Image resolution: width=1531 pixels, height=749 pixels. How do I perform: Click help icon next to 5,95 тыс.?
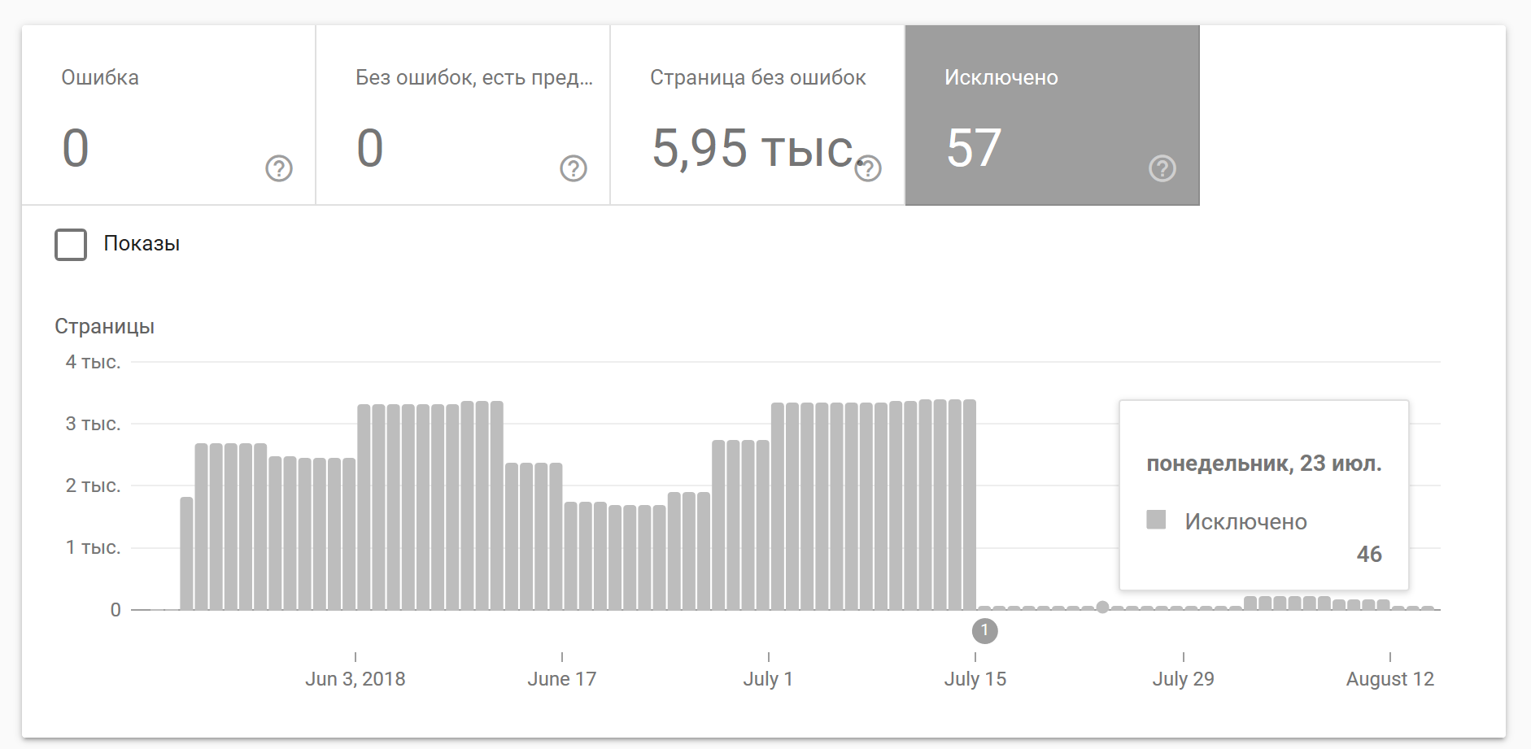[x=869, y=168]
